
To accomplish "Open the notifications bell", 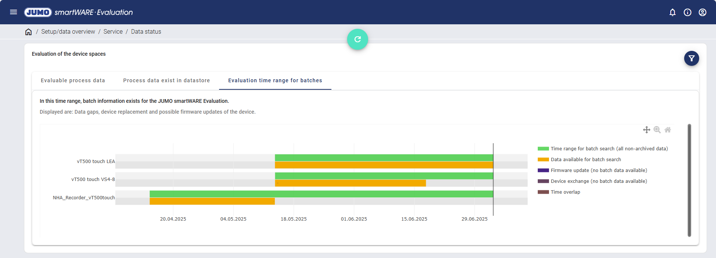I will [x=673, y=12].
